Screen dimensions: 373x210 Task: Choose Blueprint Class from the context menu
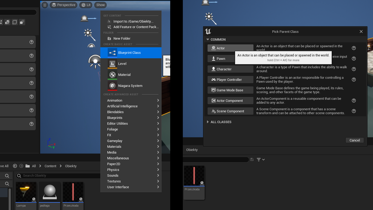pos(129,53)
